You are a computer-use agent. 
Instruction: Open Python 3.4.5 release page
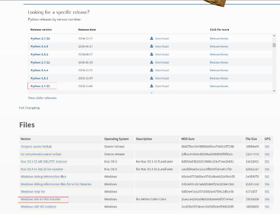[x=39, y=46]
